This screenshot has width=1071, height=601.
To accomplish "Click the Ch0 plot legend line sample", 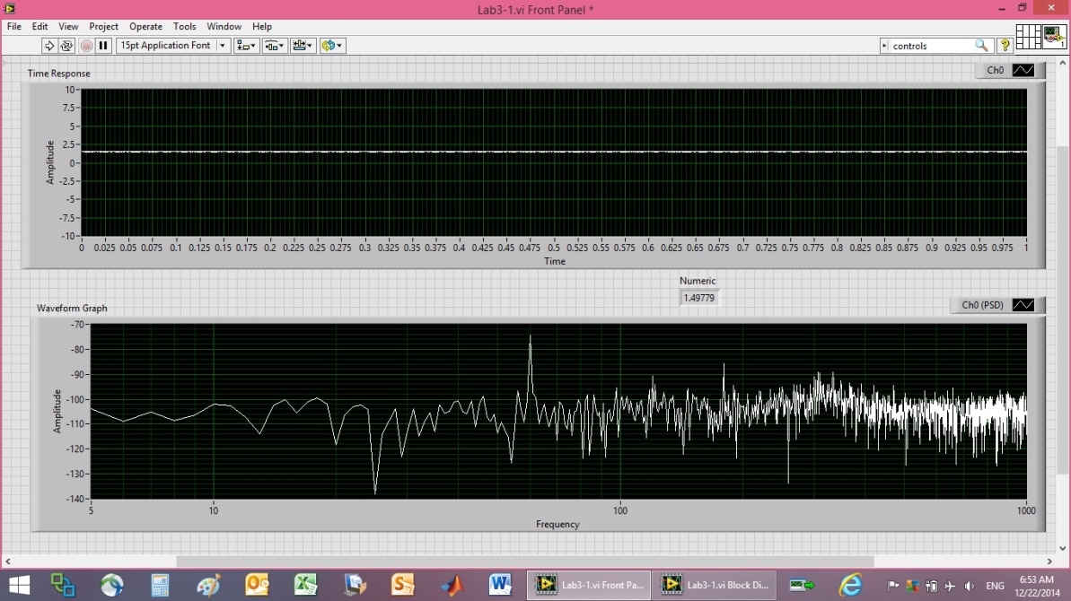I will pyautogui.click(x=1023, y=70).
